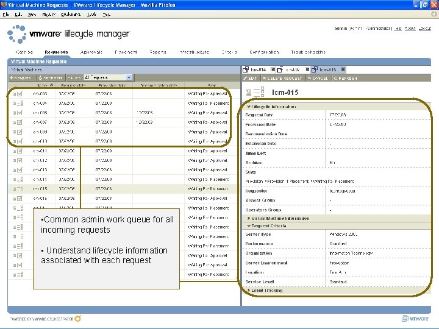Click the Logout link
The width and height of the screenshot is (439, 329).
tap(425, 29)
